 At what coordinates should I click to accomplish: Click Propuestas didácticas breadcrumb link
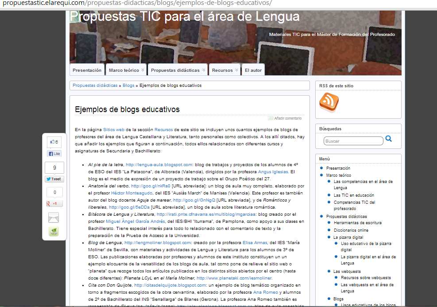pos(95,85)
